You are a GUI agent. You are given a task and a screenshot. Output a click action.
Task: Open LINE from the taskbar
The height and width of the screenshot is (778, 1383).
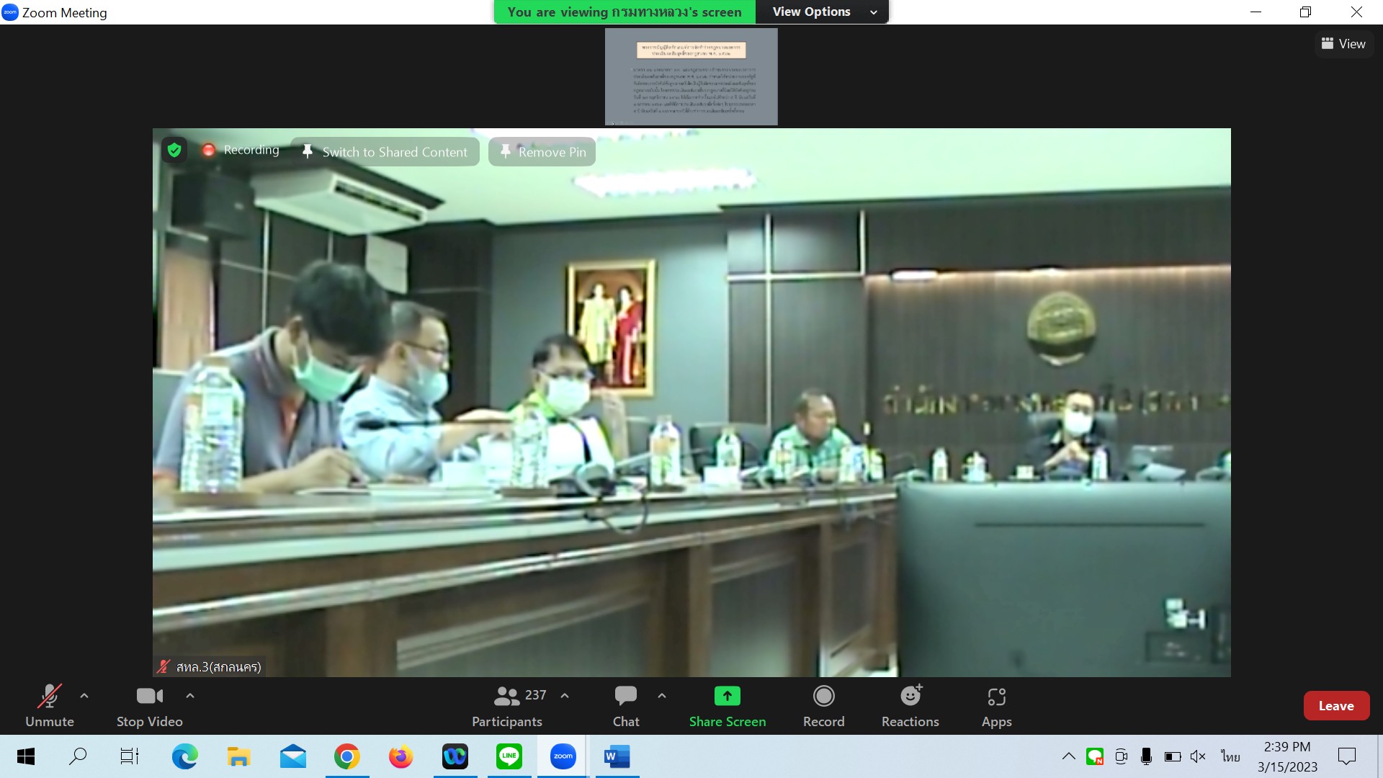(509, 756)
